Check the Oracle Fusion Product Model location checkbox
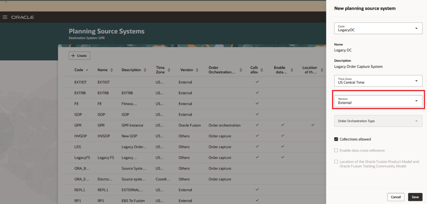Screen dimensions: 427x204 click(x=336, y=161)
